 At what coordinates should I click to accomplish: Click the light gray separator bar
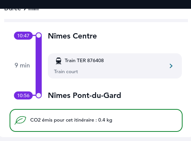[96, 21]
